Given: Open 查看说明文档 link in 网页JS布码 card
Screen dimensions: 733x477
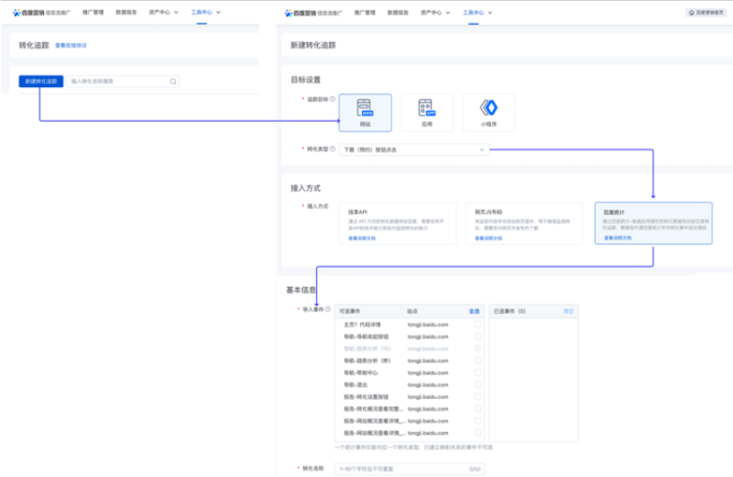Looking at the screenshot, I should click(x=488, y=238).
